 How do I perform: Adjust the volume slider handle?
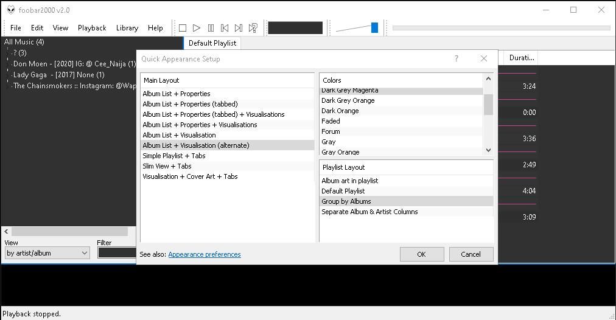(374, 27)
